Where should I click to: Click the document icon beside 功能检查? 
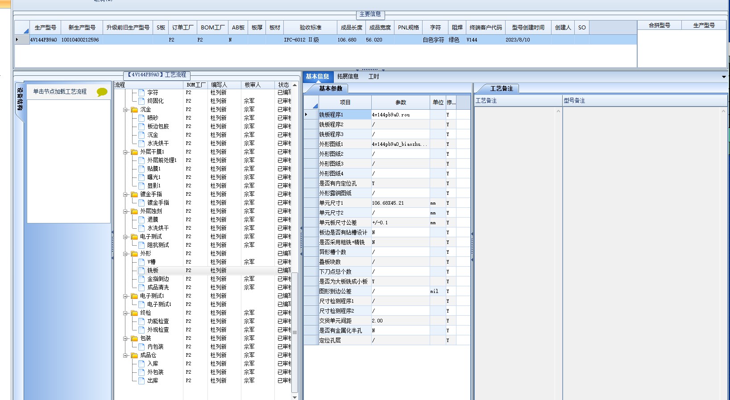point(141,321)
